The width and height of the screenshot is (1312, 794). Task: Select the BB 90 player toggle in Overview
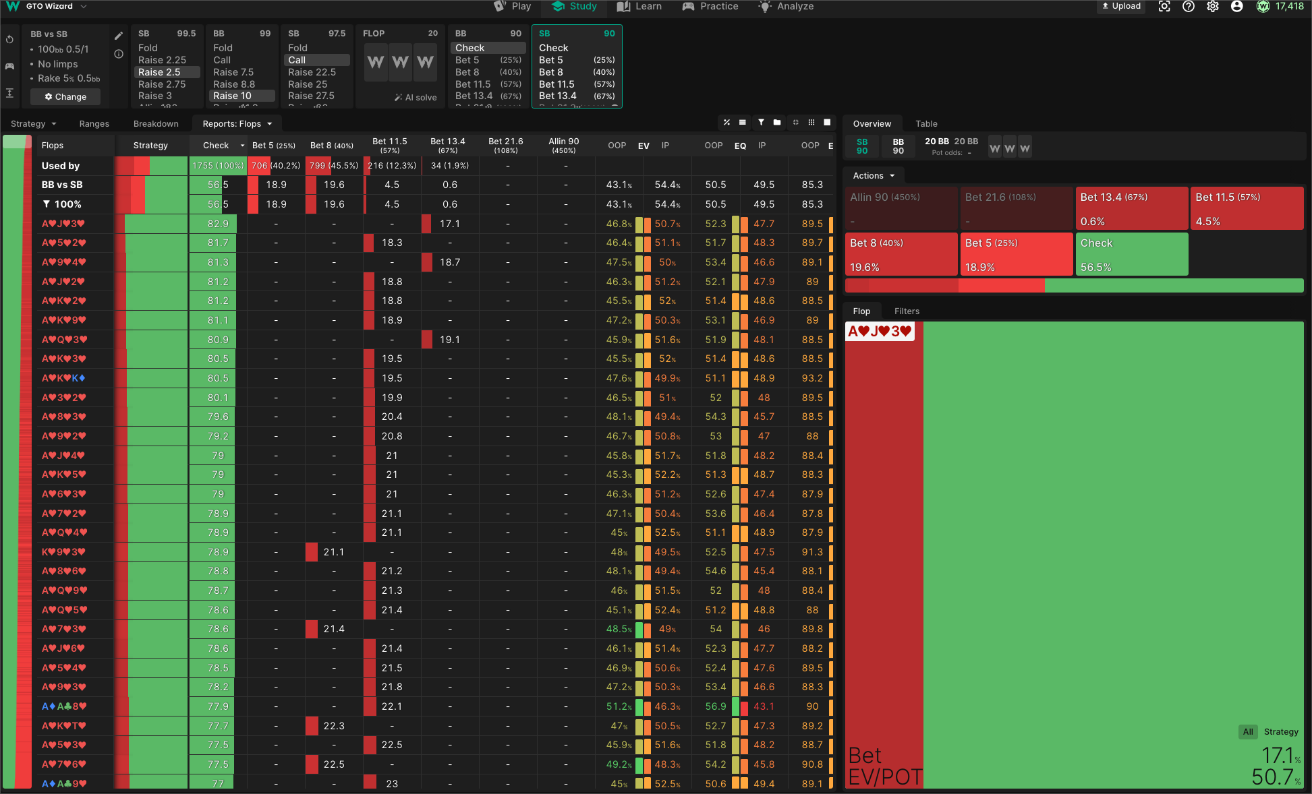[898, 146]
